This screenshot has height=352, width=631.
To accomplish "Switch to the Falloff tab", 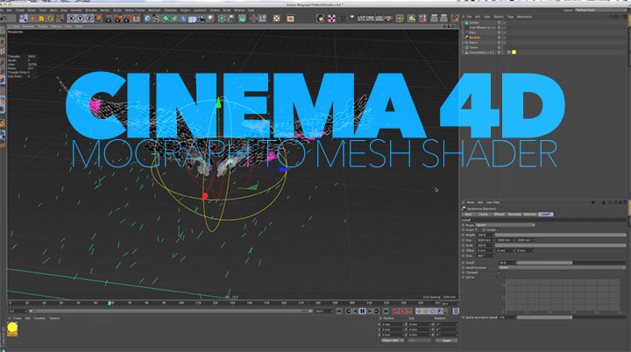I will [545, 215].
